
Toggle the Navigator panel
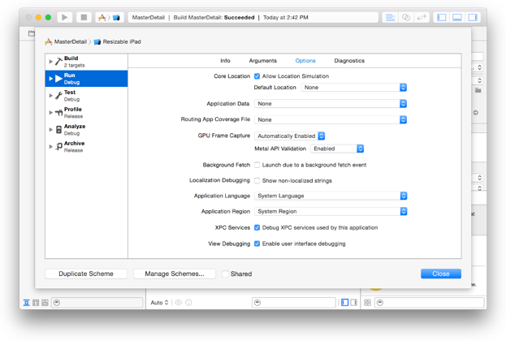click(442, 17)
